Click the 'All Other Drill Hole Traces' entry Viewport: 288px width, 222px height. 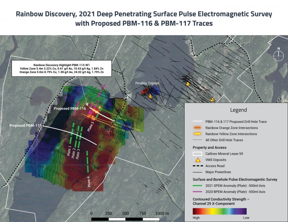coord(224,140)
